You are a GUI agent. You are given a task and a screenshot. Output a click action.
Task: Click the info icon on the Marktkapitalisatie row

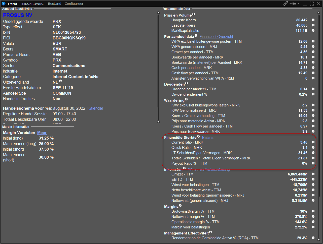pyautogui.click(x=313, y=30)
